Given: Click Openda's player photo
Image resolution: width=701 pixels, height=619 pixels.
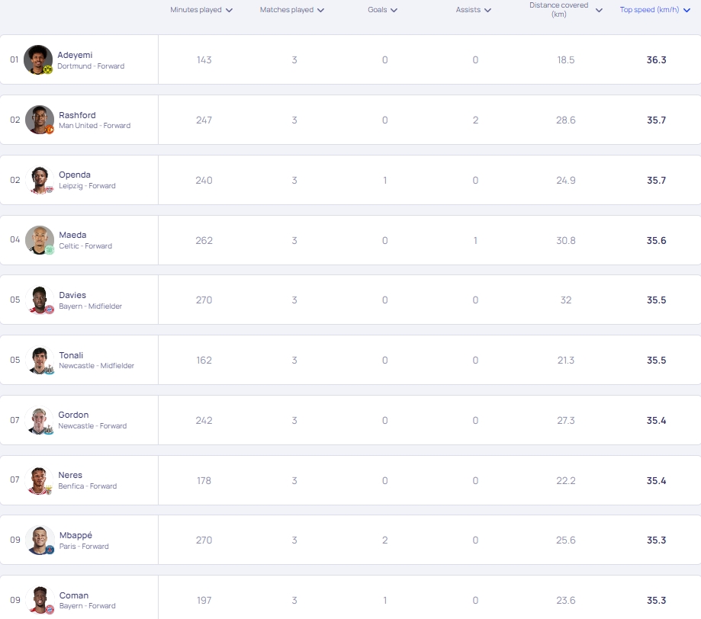Looking at the screenshot, I should [x=40, y=180].
